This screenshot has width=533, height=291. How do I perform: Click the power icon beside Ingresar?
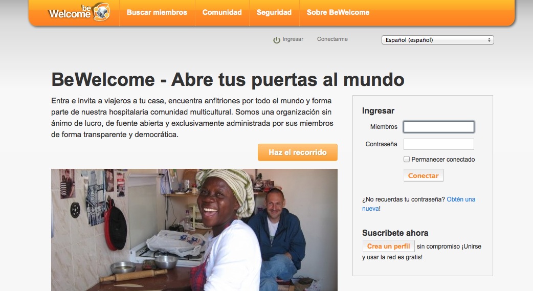click(277, 40)
